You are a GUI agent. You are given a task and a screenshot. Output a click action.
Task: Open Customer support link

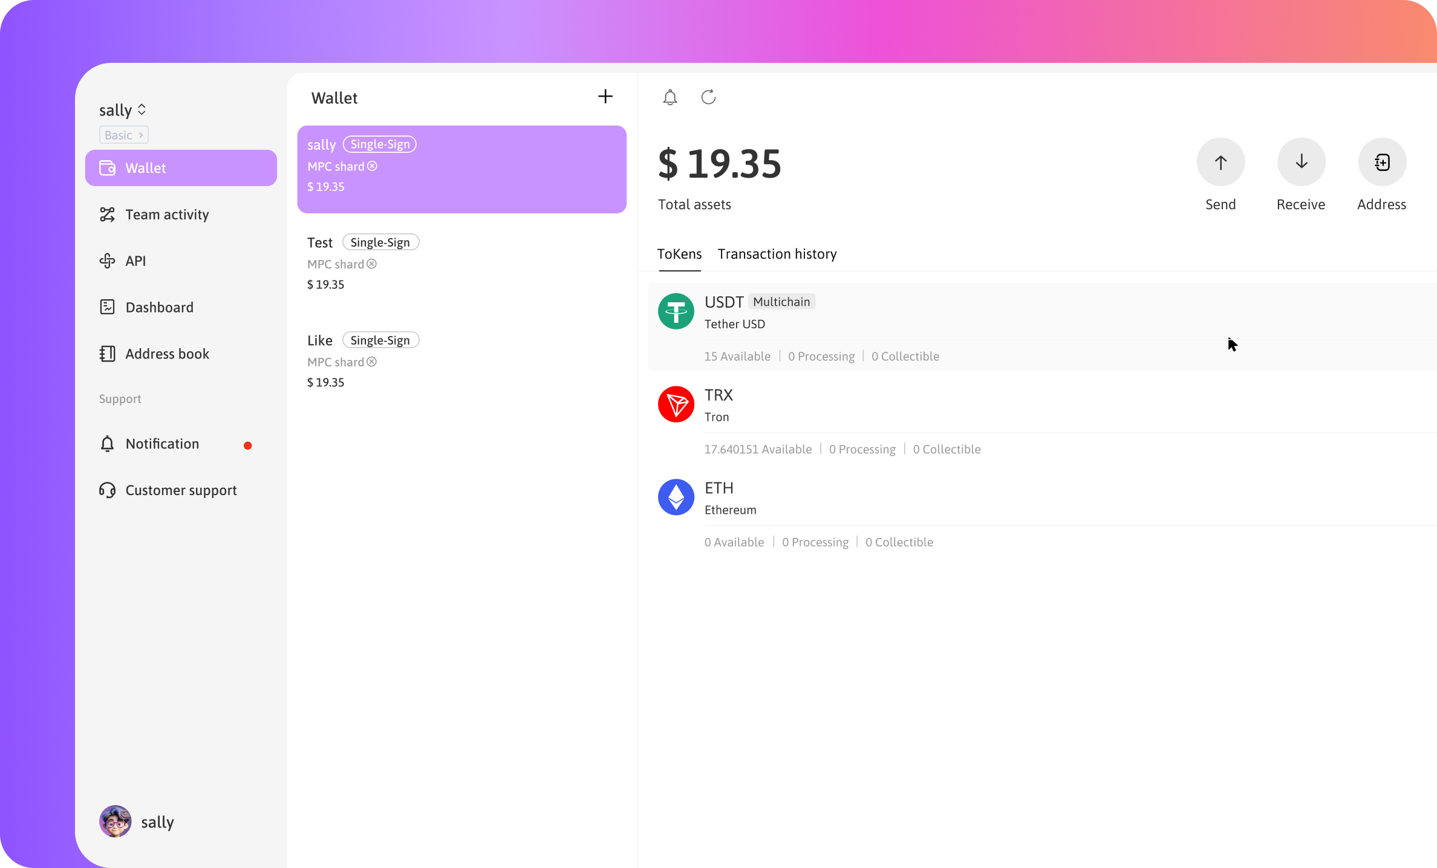click(180, 490)
